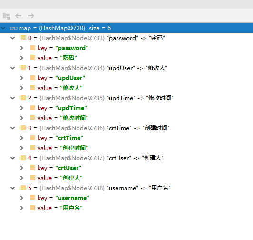
Task: Click field icon beside key "updUser"
Action: [33, 78]
